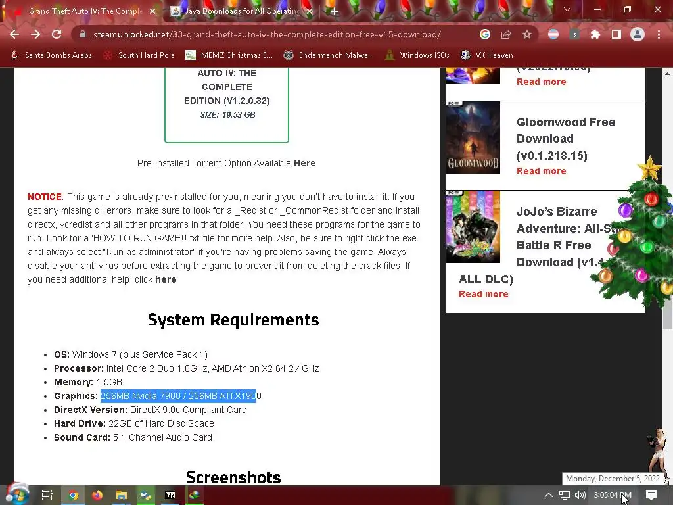Click Read more under JoJo's Bizarre Adventure
Viewport: 673px width, 505px height.
[483, 294]
